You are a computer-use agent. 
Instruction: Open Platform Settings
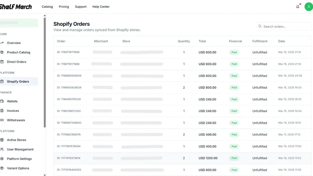19,159
